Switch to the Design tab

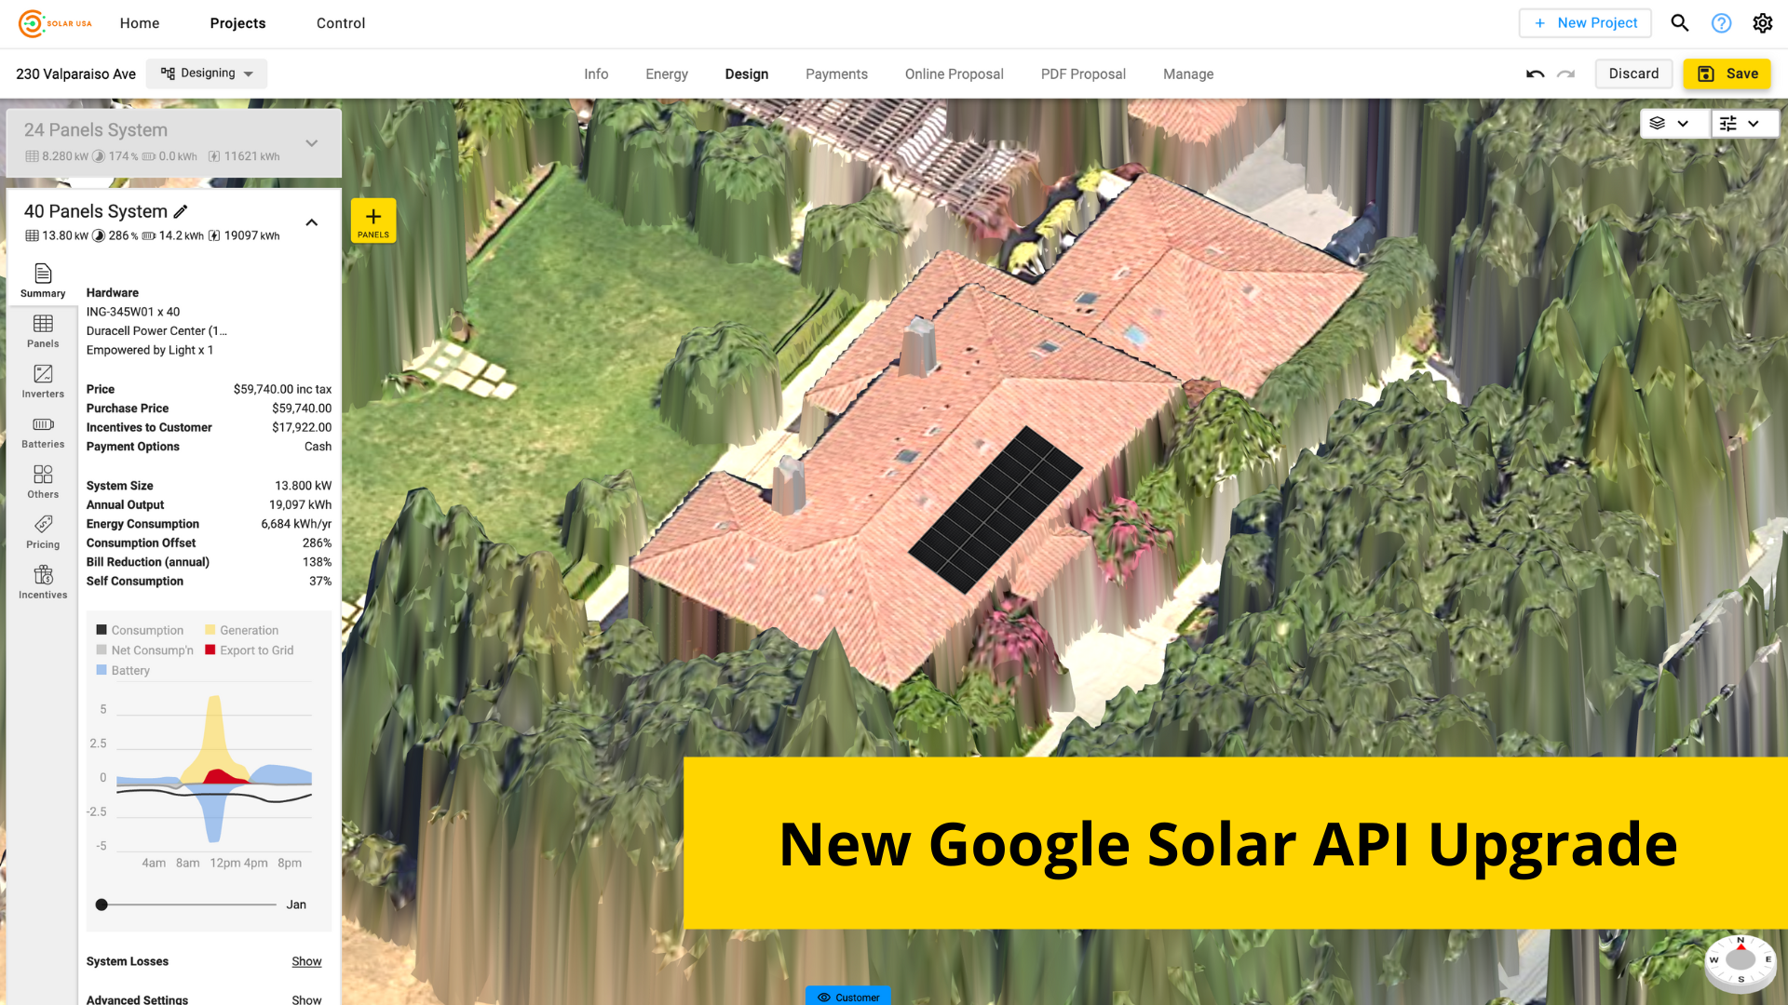click(x=747, y=74)
